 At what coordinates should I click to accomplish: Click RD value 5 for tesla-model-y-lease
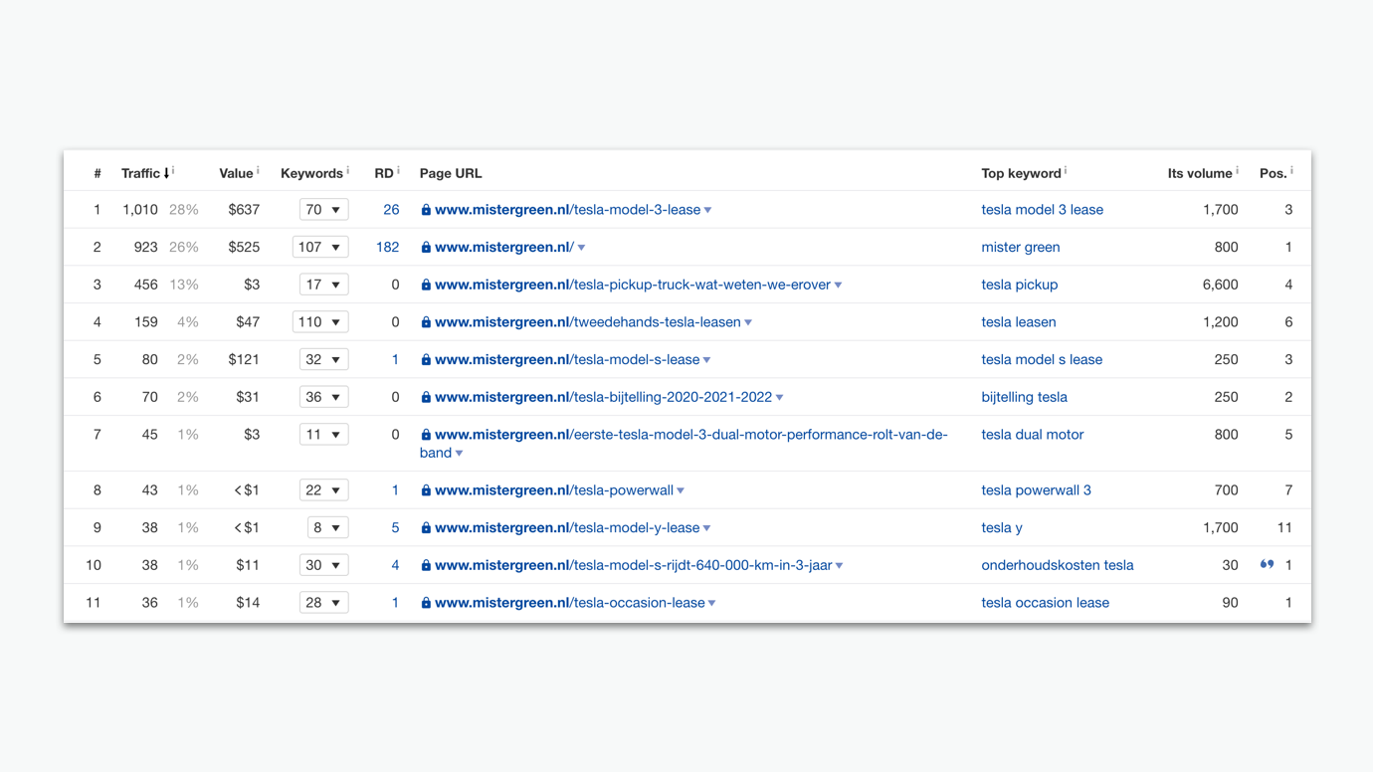pyautogui.click(x=395, y=527)
